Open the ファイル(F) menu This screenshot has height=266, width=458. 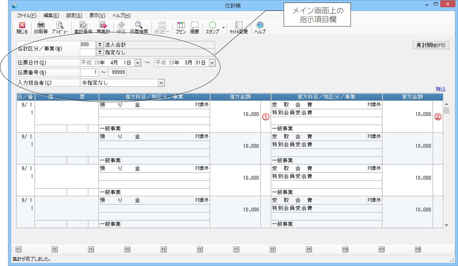point(26,16)
